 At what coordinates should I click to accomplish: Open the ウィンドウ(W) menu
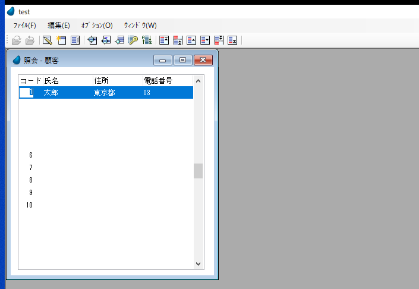coord(140,26)
